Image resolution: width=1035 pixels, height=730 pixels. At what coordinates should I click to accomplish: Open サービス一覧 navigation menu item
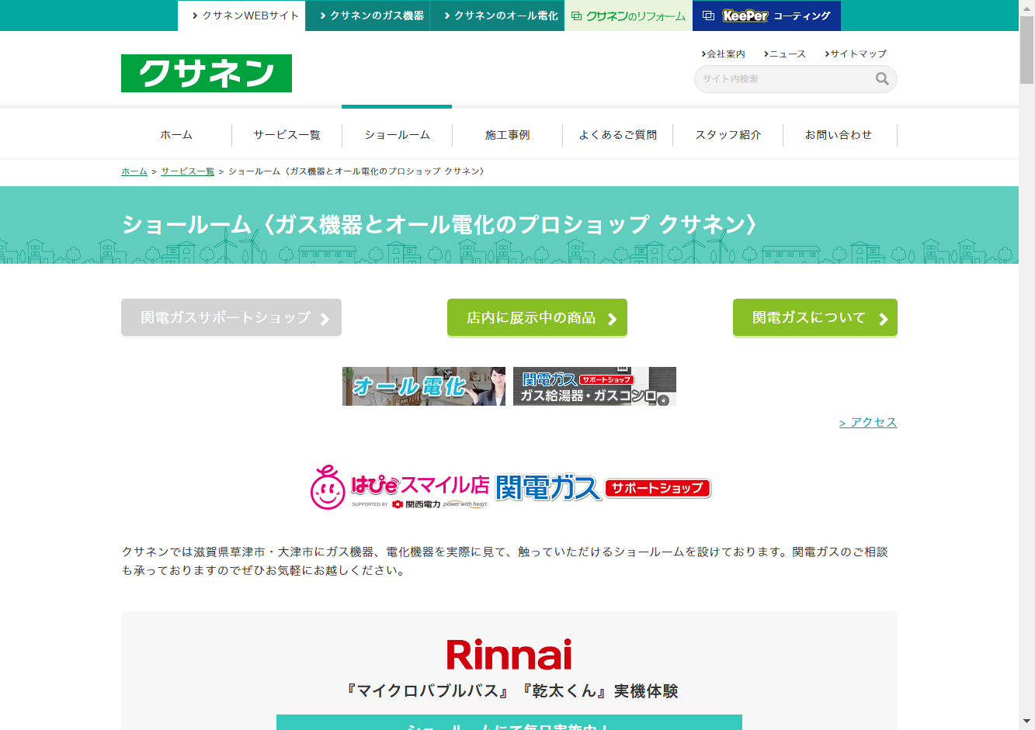coord(287,135)
